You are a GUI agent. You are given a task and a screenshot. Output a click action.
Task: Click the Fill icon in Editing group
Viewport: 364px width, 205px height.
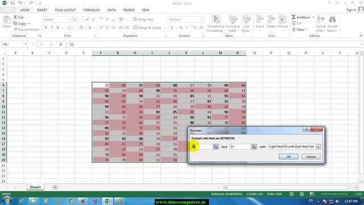pos(293,23)
